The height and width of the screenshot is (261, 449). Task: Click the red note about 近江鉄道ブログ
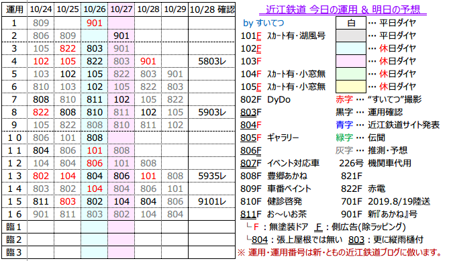pos(340,252)
